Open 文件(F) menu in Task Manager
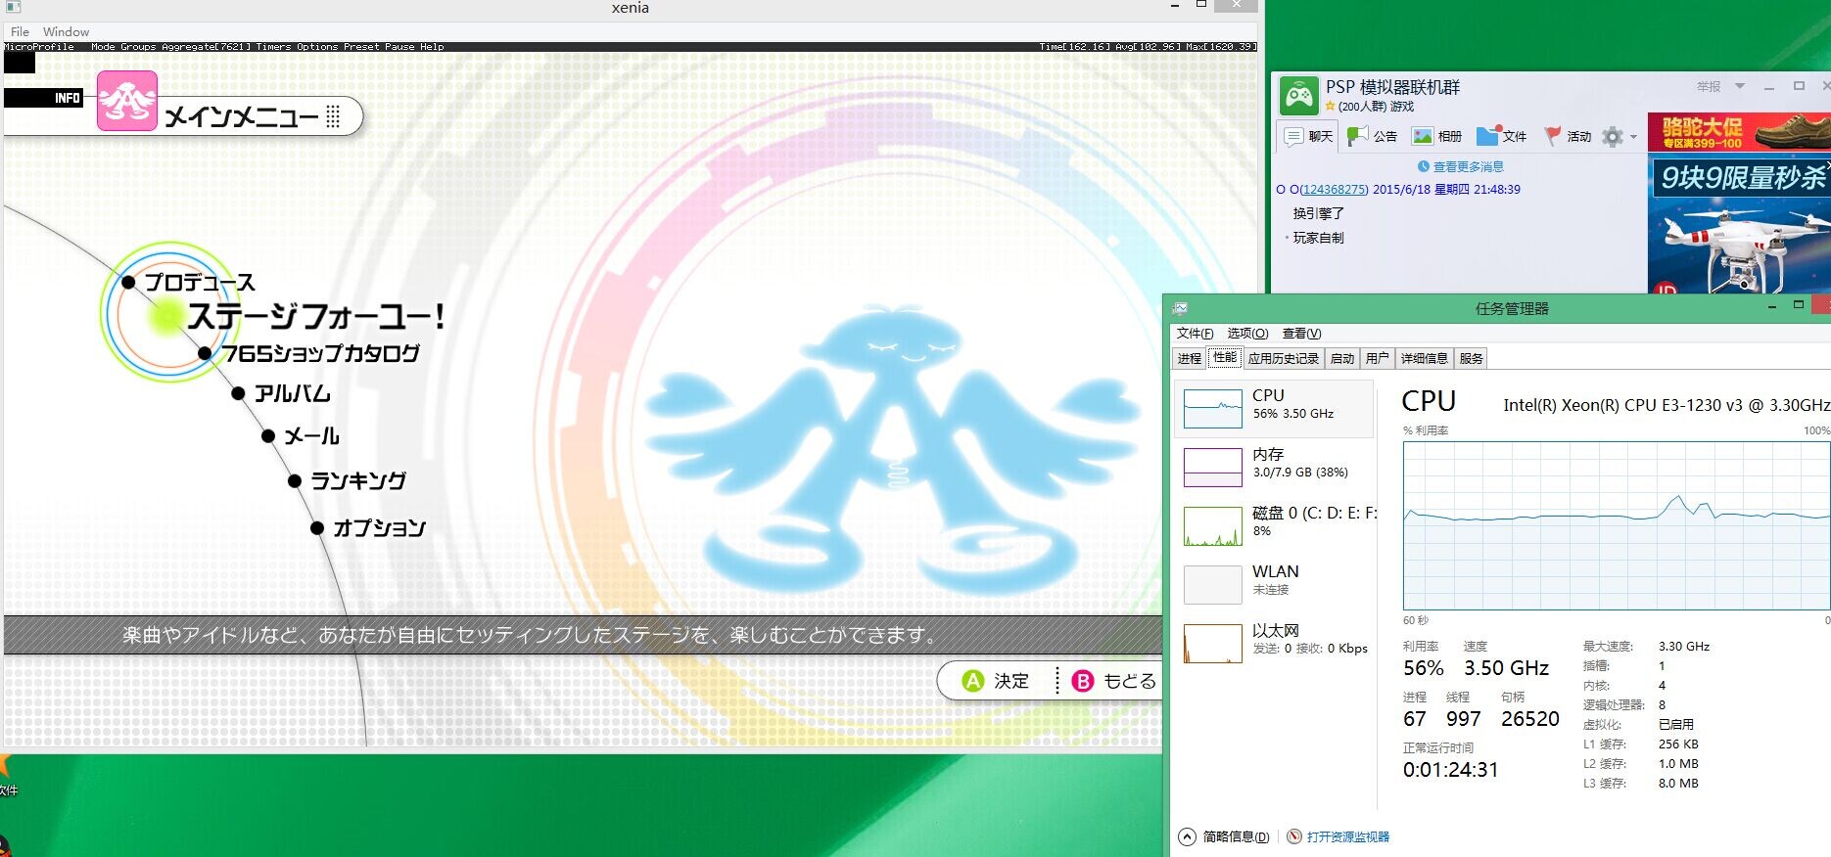The width and height of the screenshot is (1831, 857). coord(1195,334)
